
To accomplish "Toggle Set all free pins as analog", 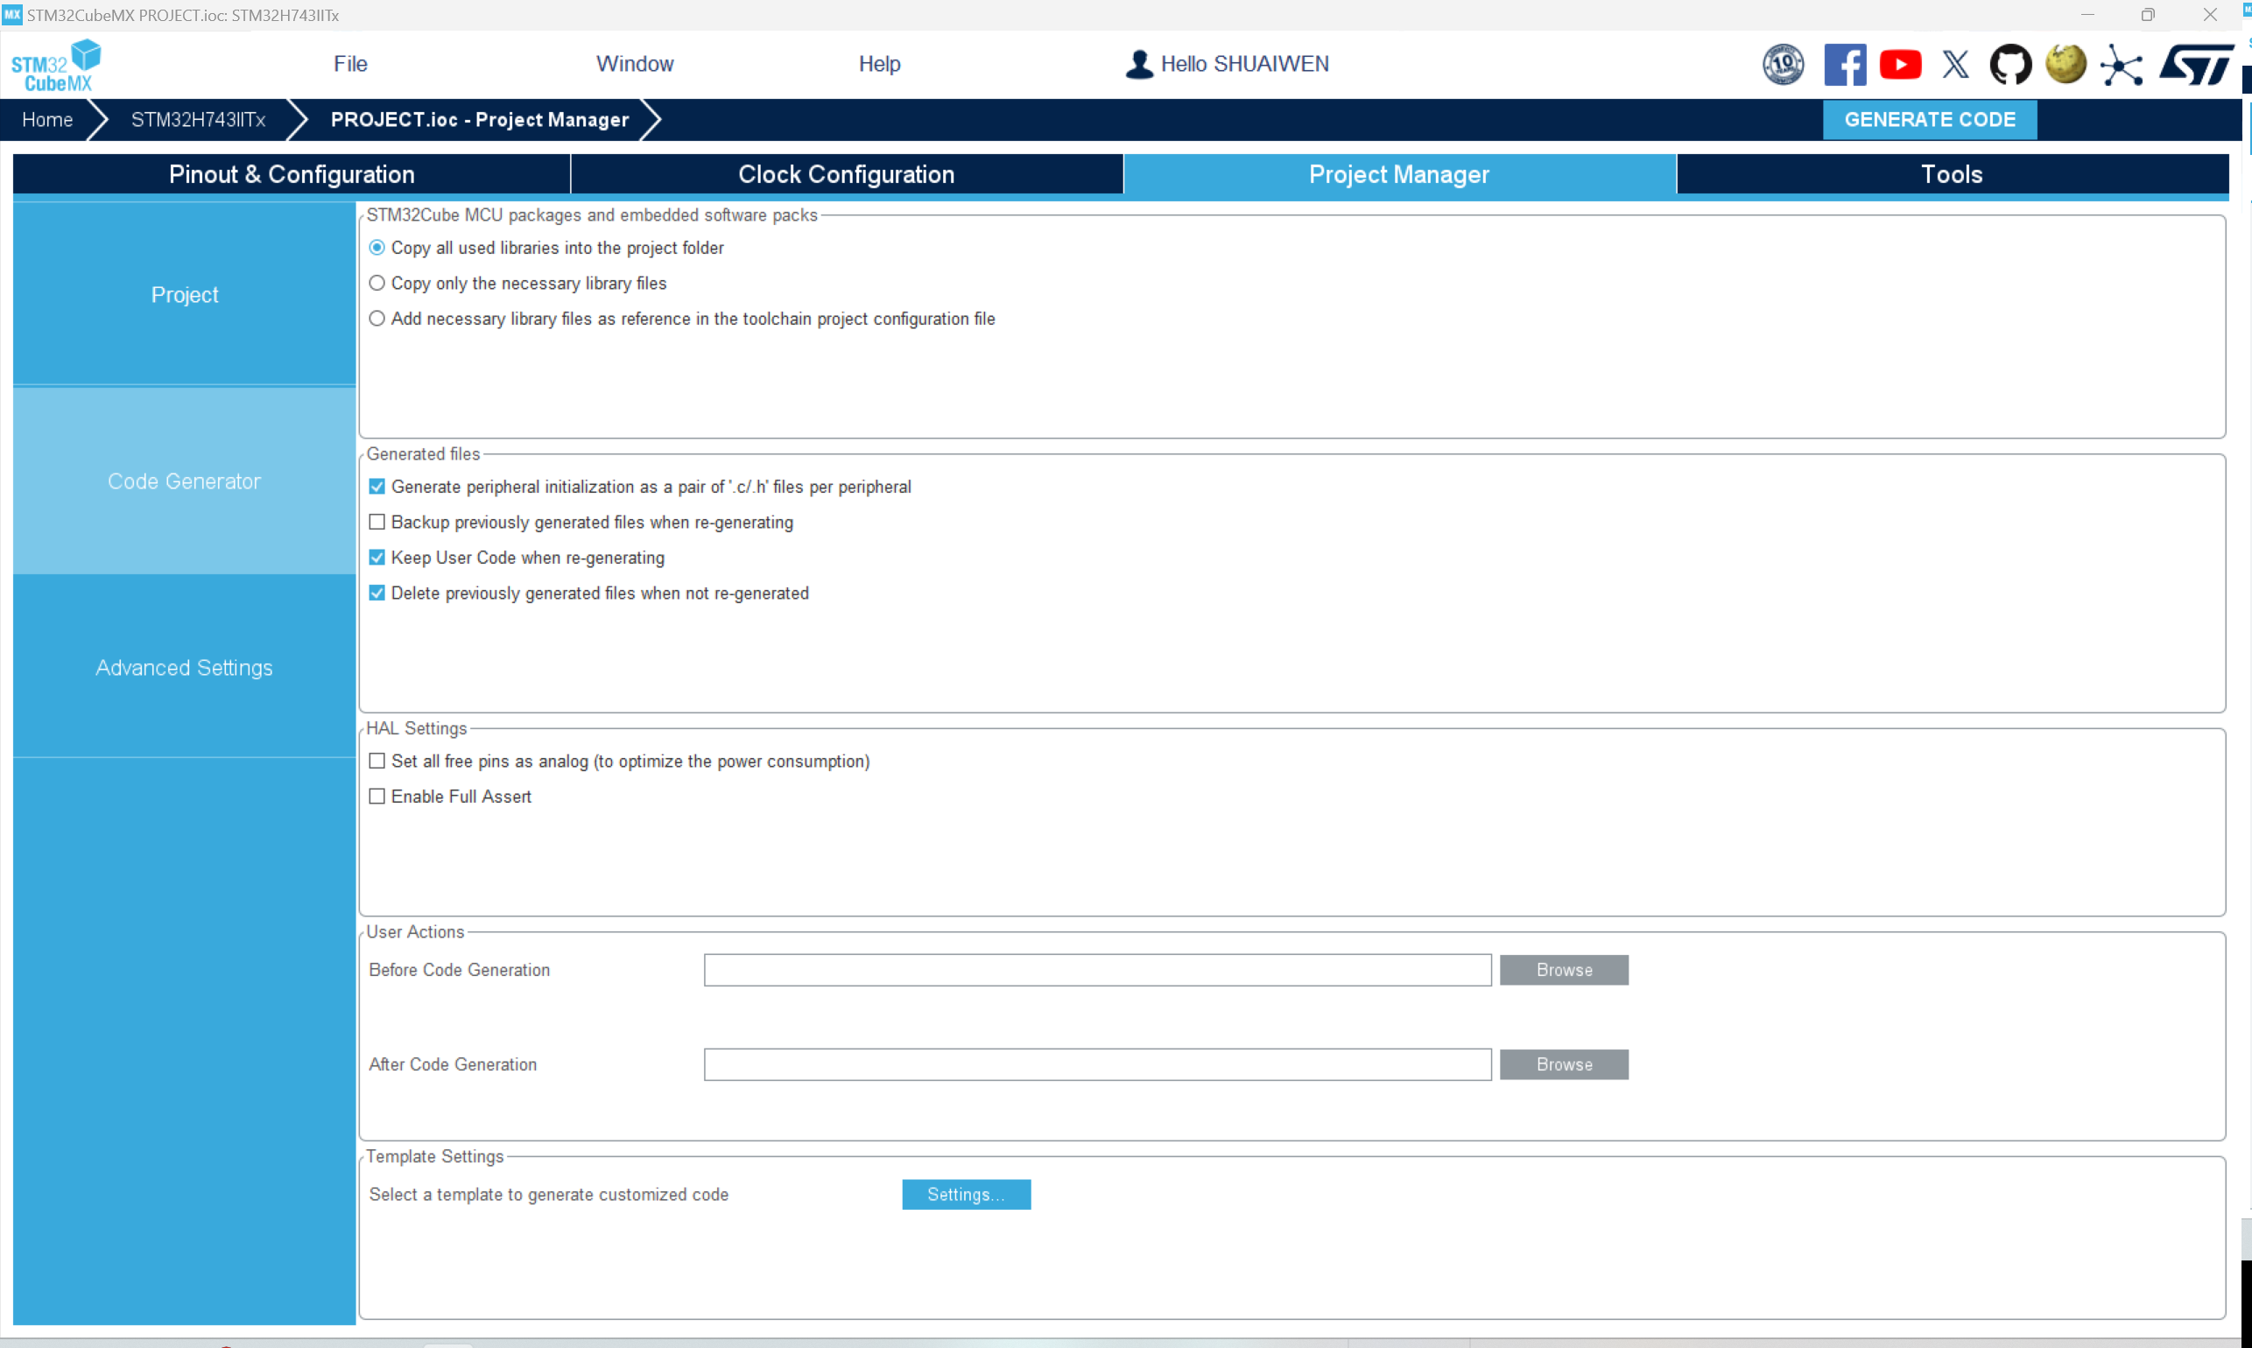I will pos(377,761).
